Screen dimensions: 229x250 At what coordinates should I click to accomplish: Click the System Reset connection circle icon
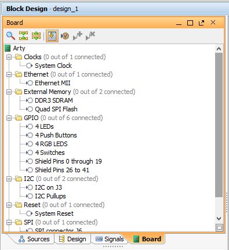pos(30,213)
